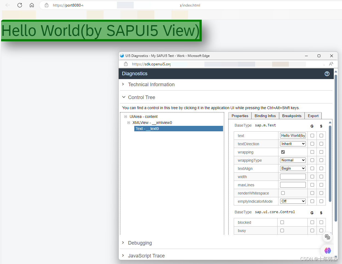Check the S box for blocked

[x=321, y=222]
